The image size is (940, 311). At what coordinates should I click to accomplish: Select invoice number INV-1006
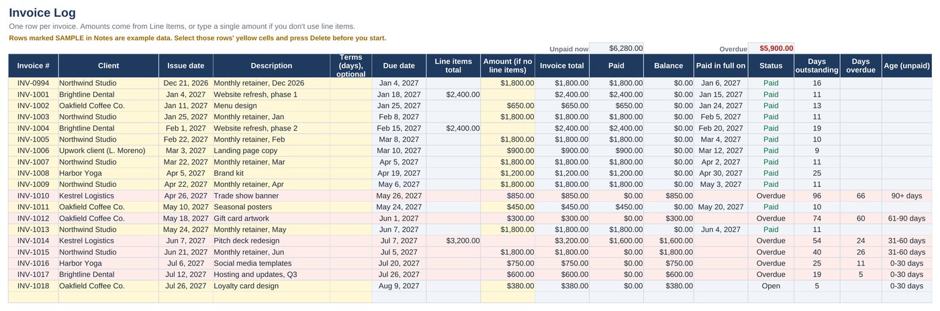[34, 151]
